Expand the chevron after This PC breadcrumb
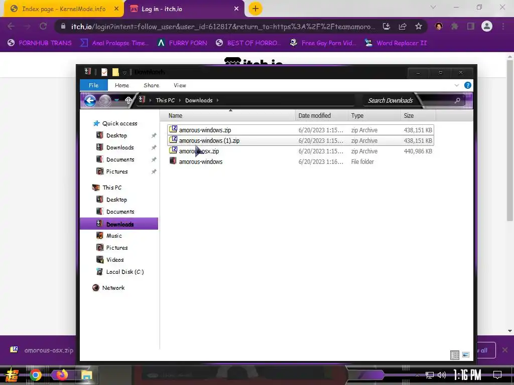 [x=180, y=100]
